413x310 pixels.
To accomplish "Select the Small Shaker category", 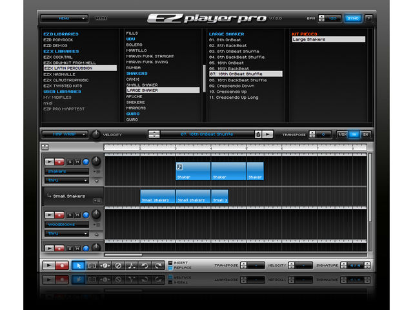I will pyautogui.click(x=142, y=85).
